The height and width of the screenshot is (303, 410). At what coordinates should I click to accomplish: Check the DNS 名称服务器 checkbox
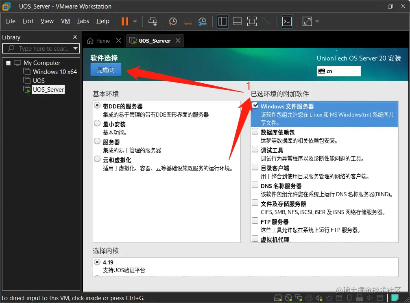(x=255, y=185)
